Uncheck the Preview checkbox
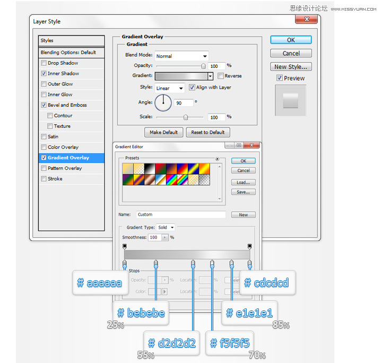Viewport: 382px width, 363px height. (x=280, y=78)
